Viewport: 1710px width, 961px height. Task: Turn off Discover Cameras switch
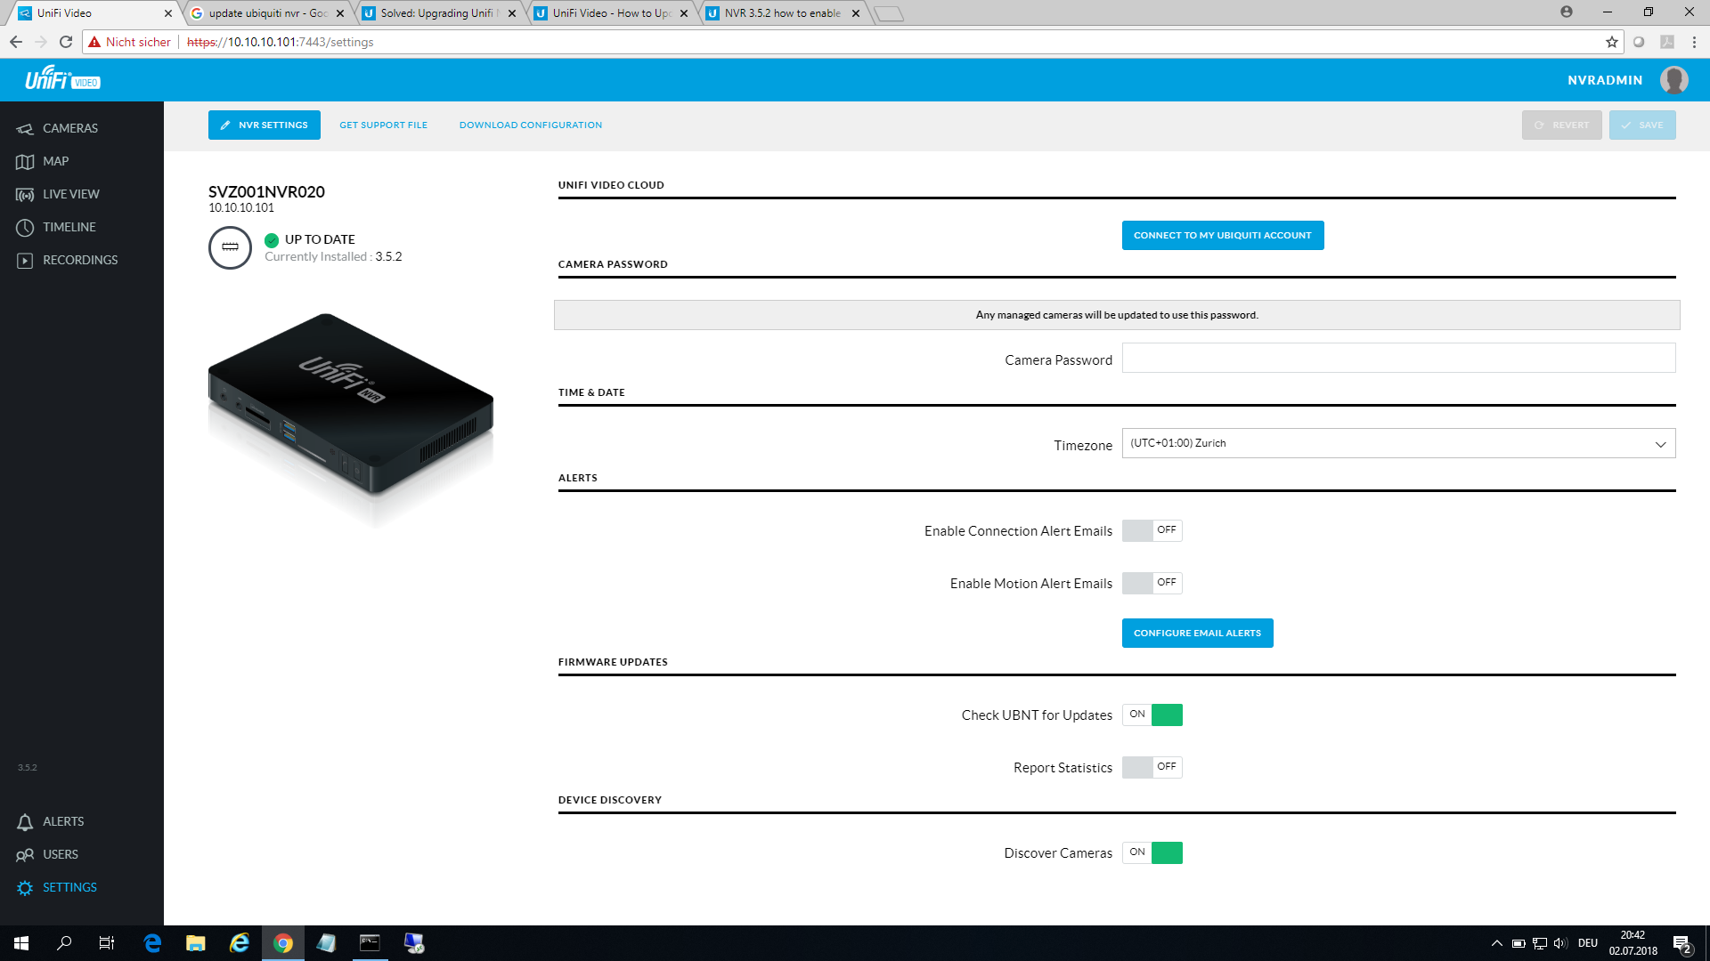(x=1152, y=852)
